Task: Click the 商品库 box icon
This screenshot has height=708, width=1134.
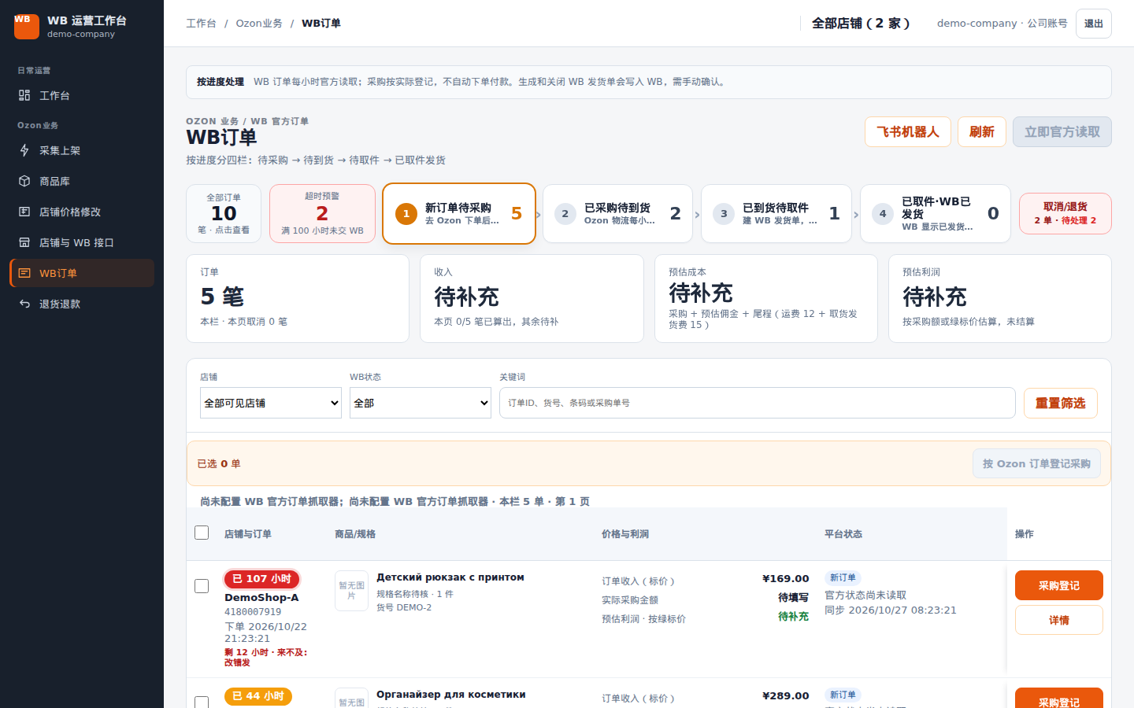Action: [x=24, y=181]
